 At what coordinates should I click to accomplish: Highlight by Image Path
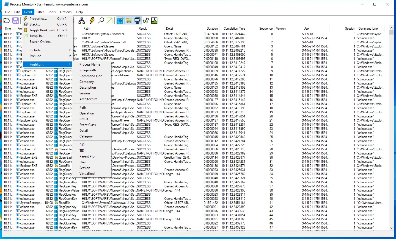tap(92, 70)
